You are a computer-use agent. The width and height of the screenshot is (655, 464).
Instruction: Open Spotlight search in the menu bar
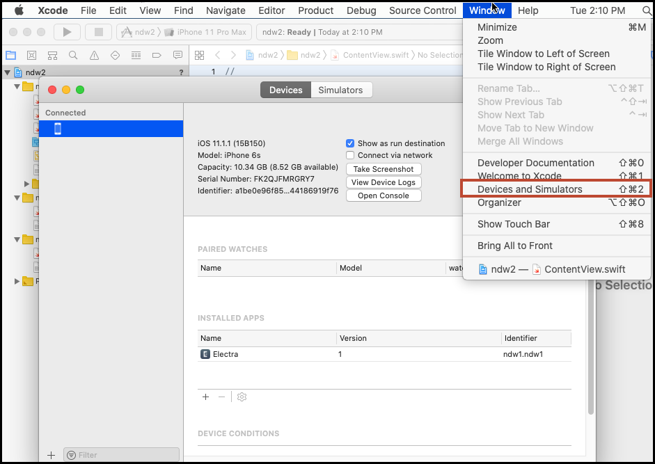point(647,10)
